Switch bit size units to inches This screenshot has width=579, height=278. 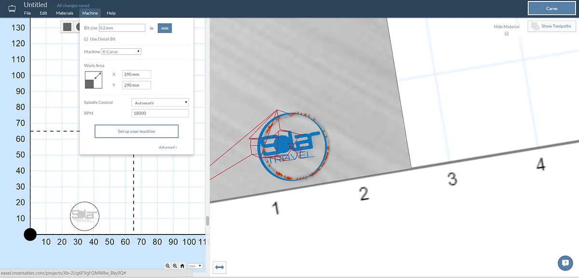tap(152, 28)
